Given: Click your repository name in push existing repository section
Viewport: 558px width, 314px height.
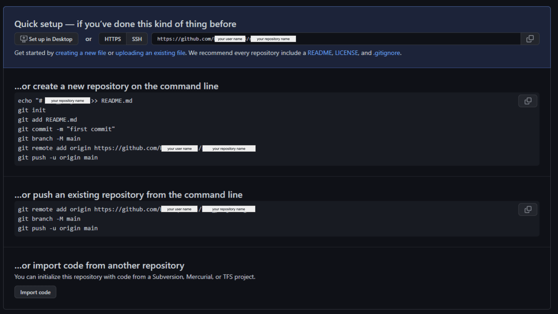Looking at the screenshot, I should point(229,209).
